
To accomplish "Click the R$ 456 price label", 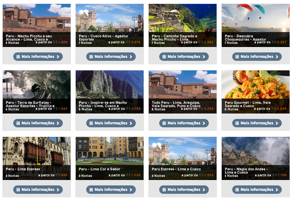I will (62, 175).
